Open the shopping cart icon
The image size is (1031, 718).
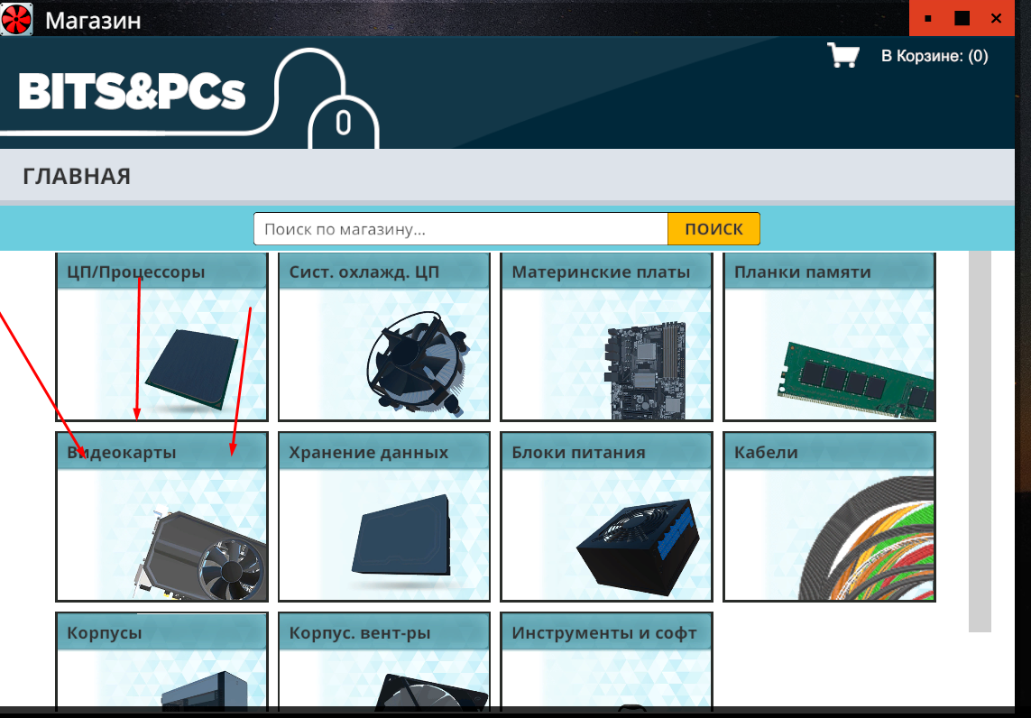pos(843,55)
